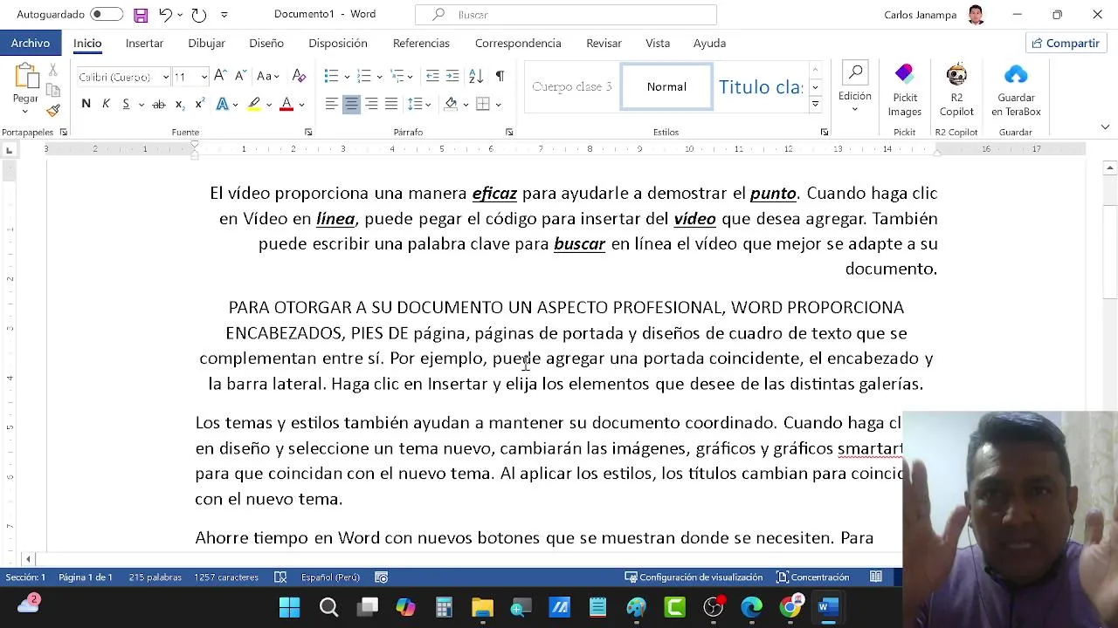This screenshot has height=628, width=1118.
Task: Apply the Normal style
Action: 666,86
